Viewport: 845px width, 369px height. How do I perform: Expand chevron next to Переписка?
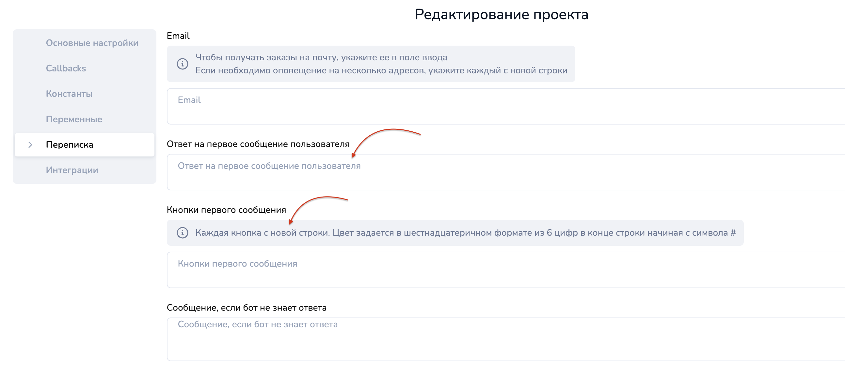[x=30, y=145]
